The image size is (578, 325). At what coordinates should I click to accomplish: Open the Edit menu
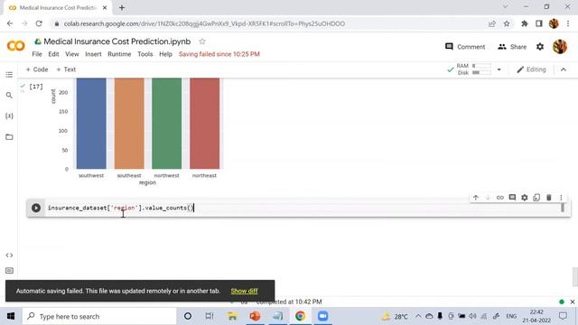coord(53,54)
